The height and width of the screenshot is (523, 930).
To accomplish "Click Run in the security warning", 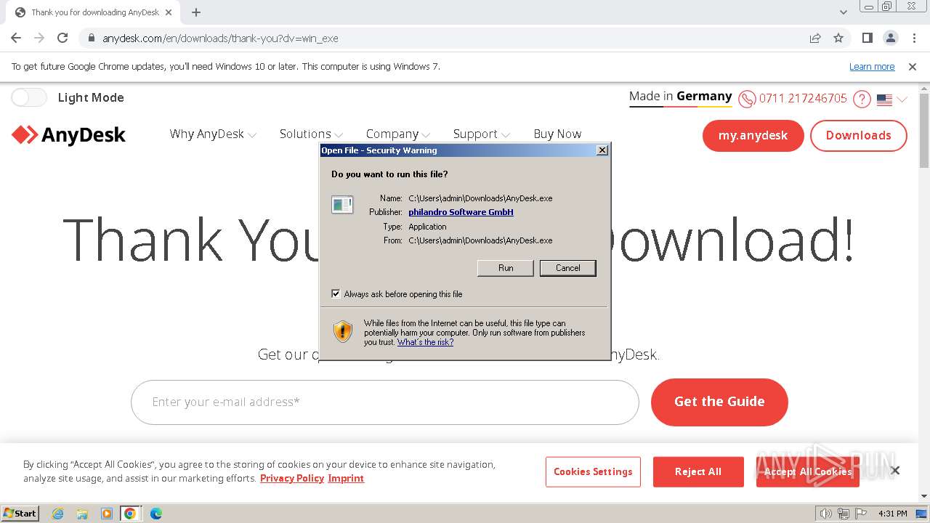I will tap(506, 268).
